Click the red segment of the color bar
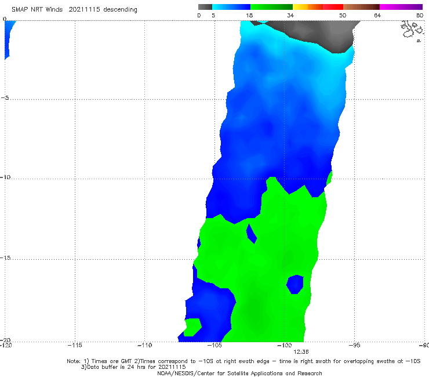Screen dimensions: 429x377 pos(333,7)
